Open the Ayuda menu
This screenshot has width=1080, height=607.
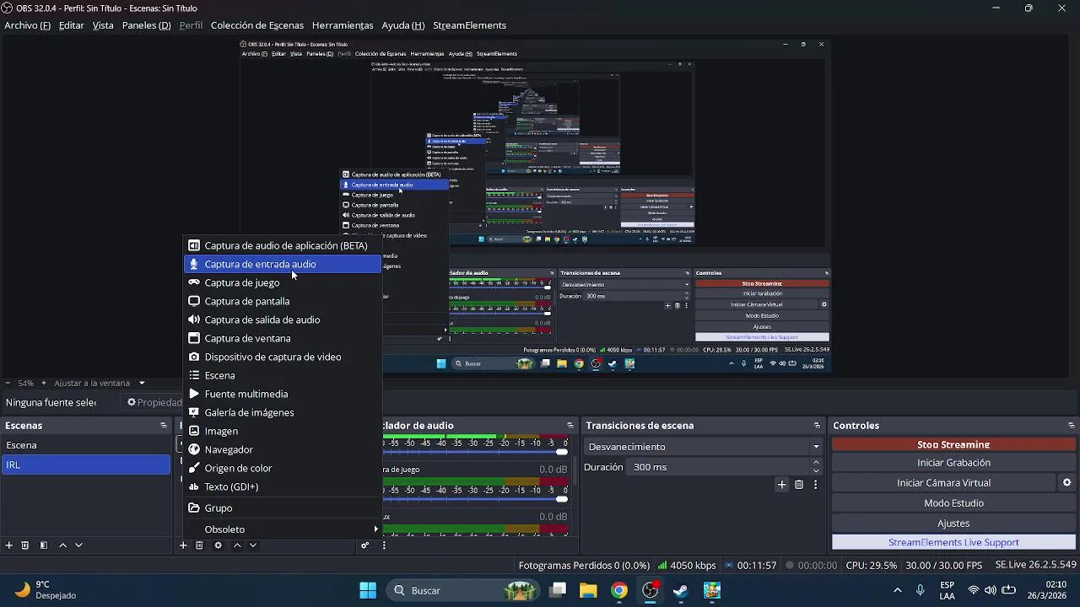(x=402, y=25)
